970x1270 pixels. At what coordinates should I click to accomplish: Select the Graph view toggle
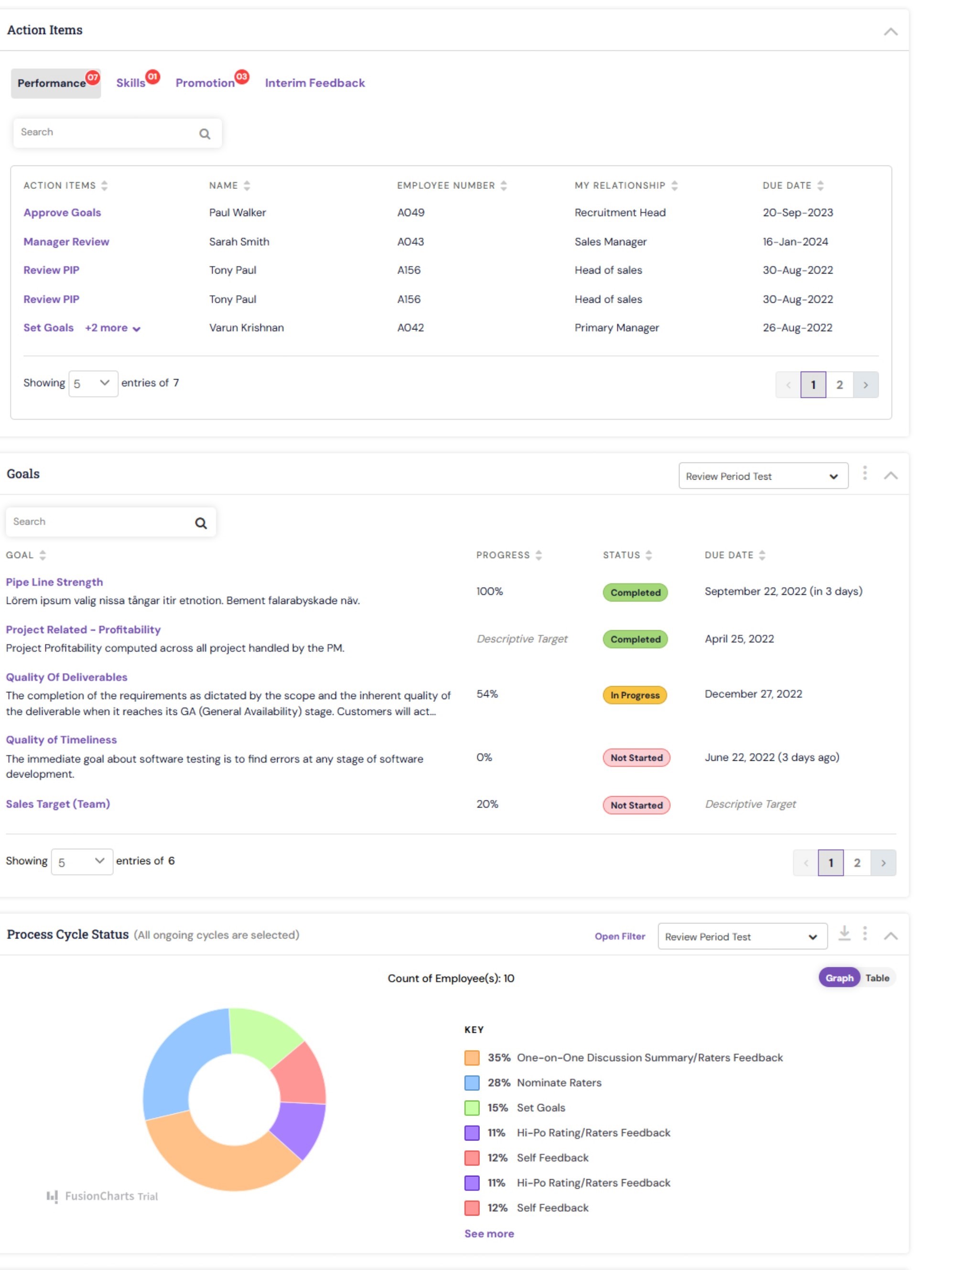839,978
